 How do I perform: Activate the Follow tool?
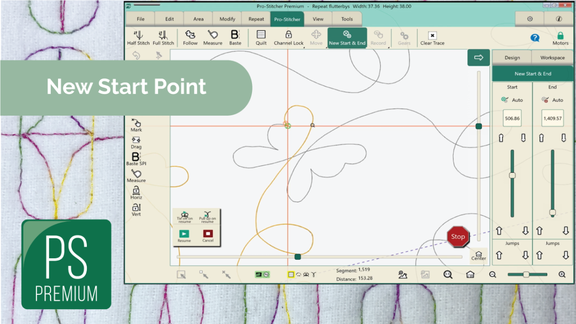tap(190, 37)
